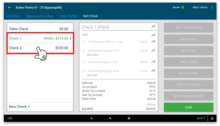Viewport: 220px width, 126px height.
Task: Tap the Android home circle button
Action: (110, 118)
